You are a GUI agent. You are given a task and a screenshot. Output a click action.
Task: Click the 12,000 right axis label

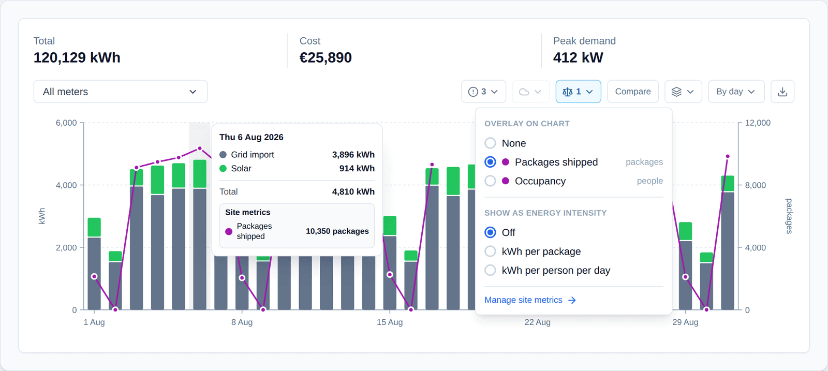[758, 123]
